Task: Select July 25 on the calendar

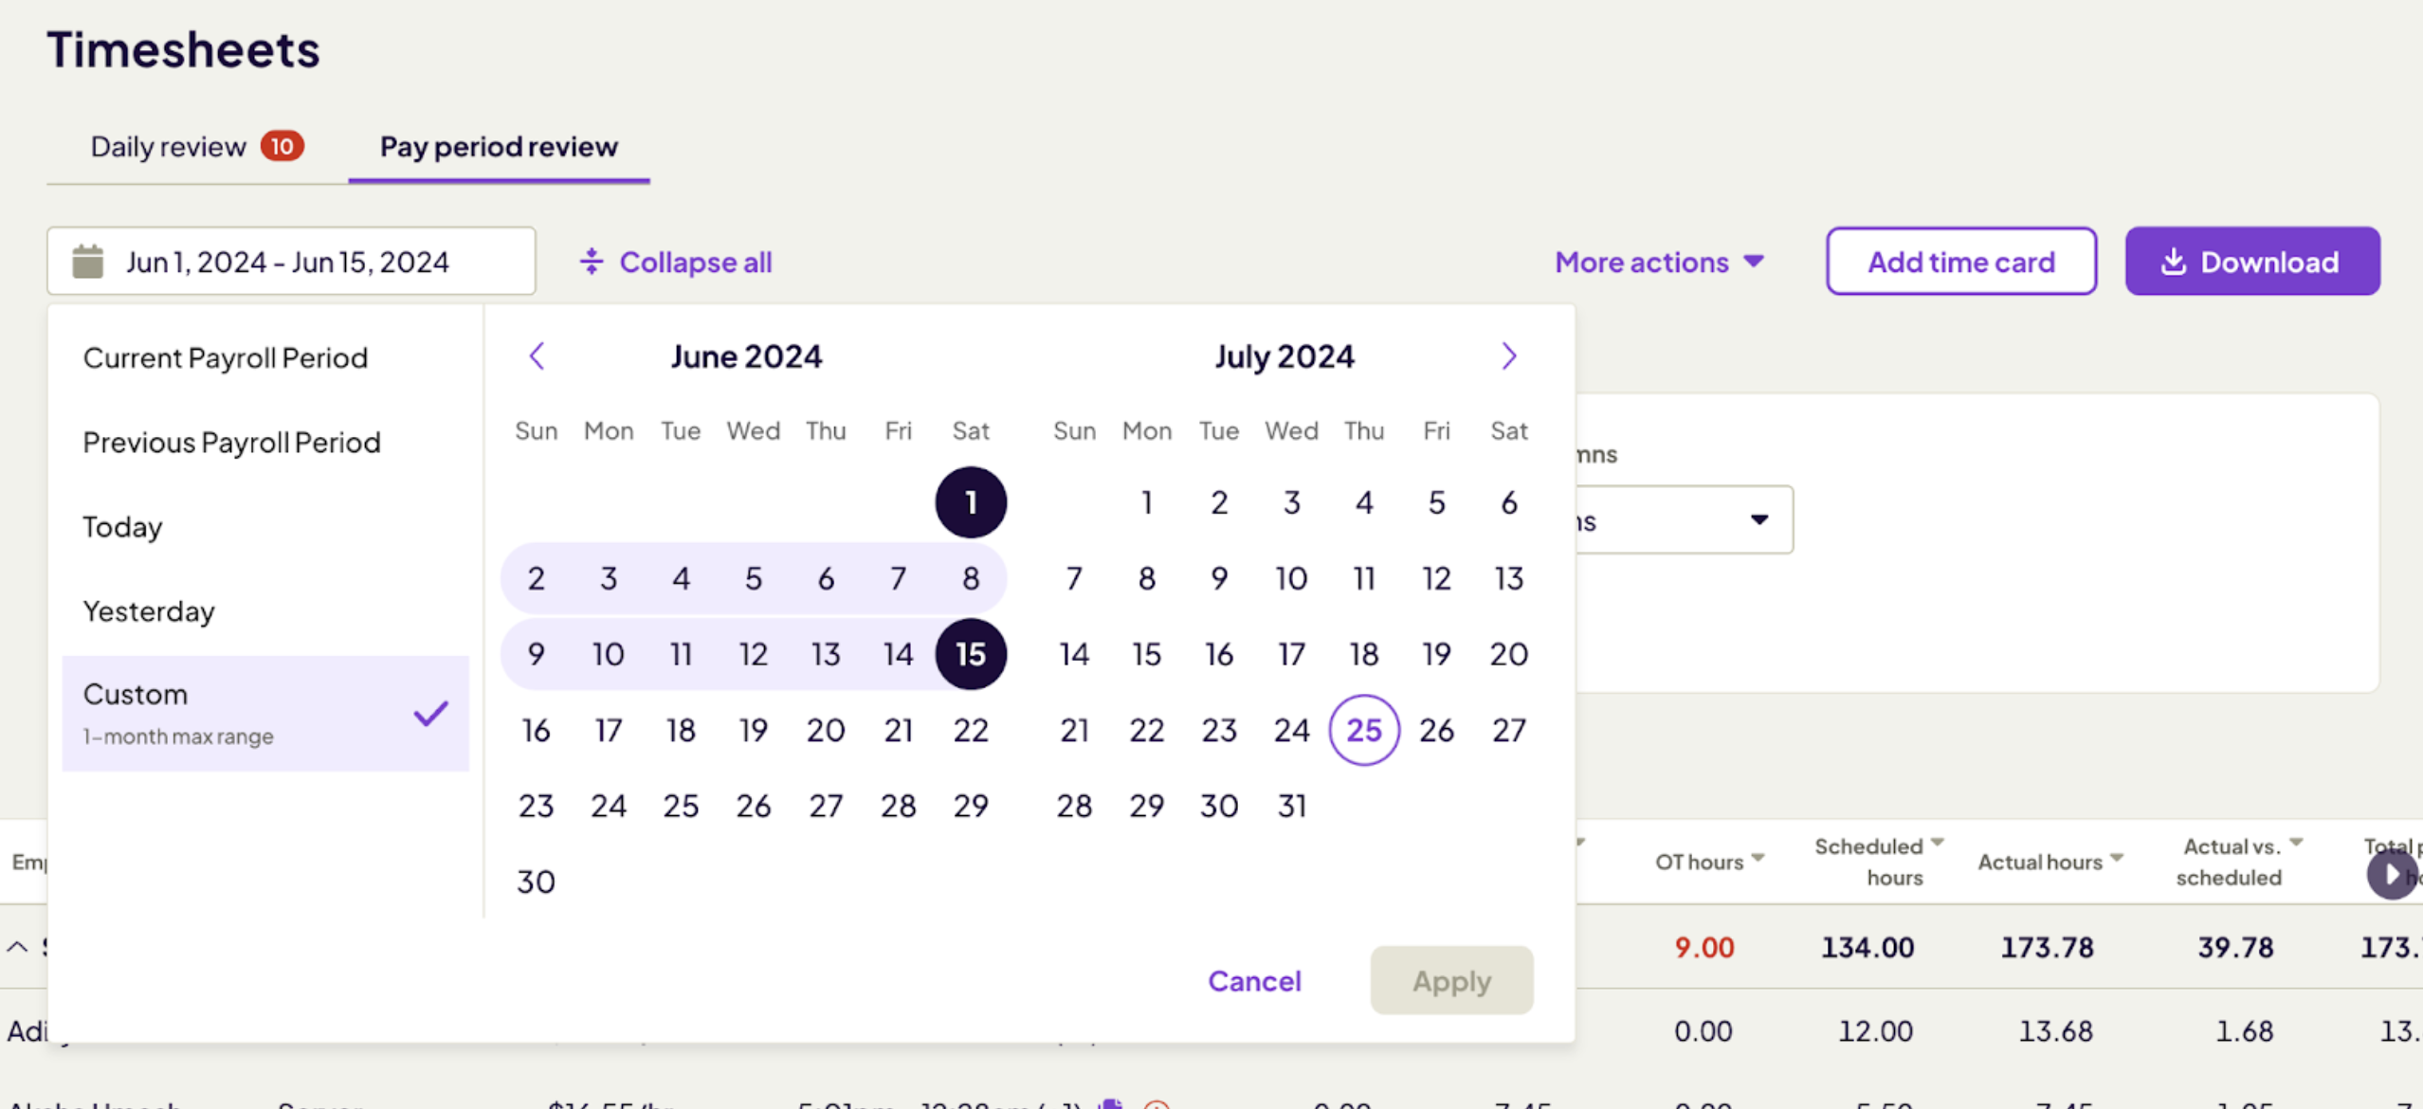Action: pyautogui.click(x=1364, y=730)
